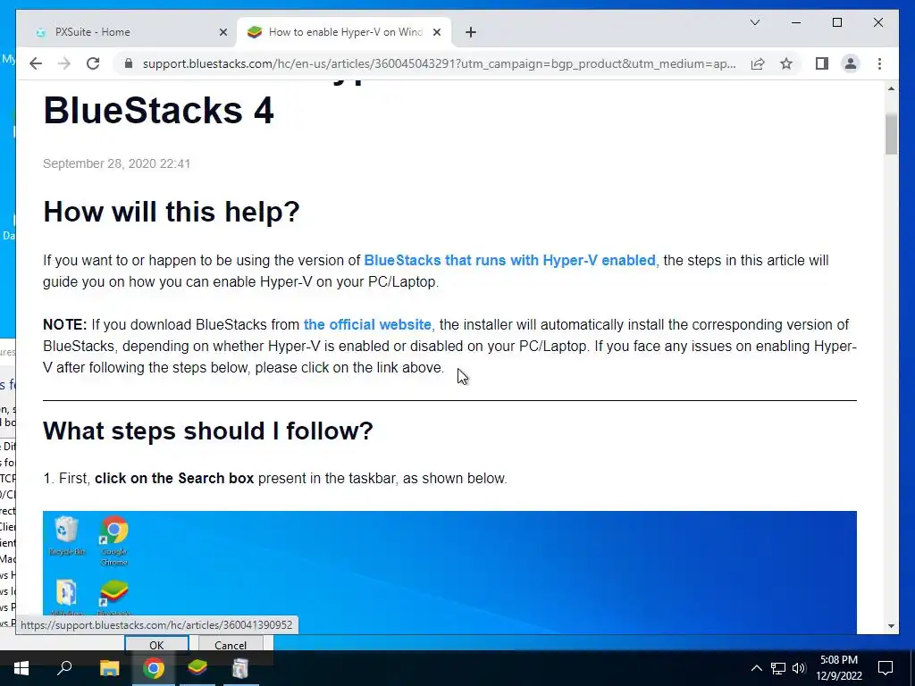Image resolution: width=915 pixels, height=686 pixels.
Task: Click the address bar URL field
Action: [x=439, y=63]
